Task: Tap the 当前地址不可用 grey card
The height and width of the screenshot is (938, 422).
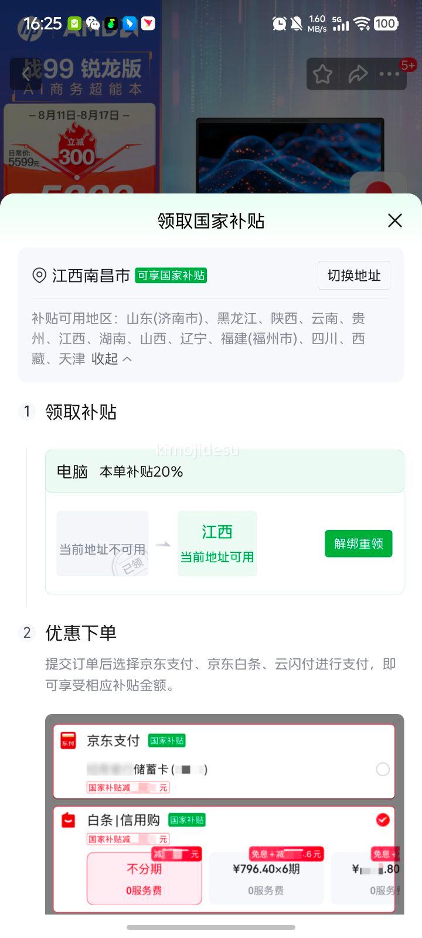Action: [103, 543]
